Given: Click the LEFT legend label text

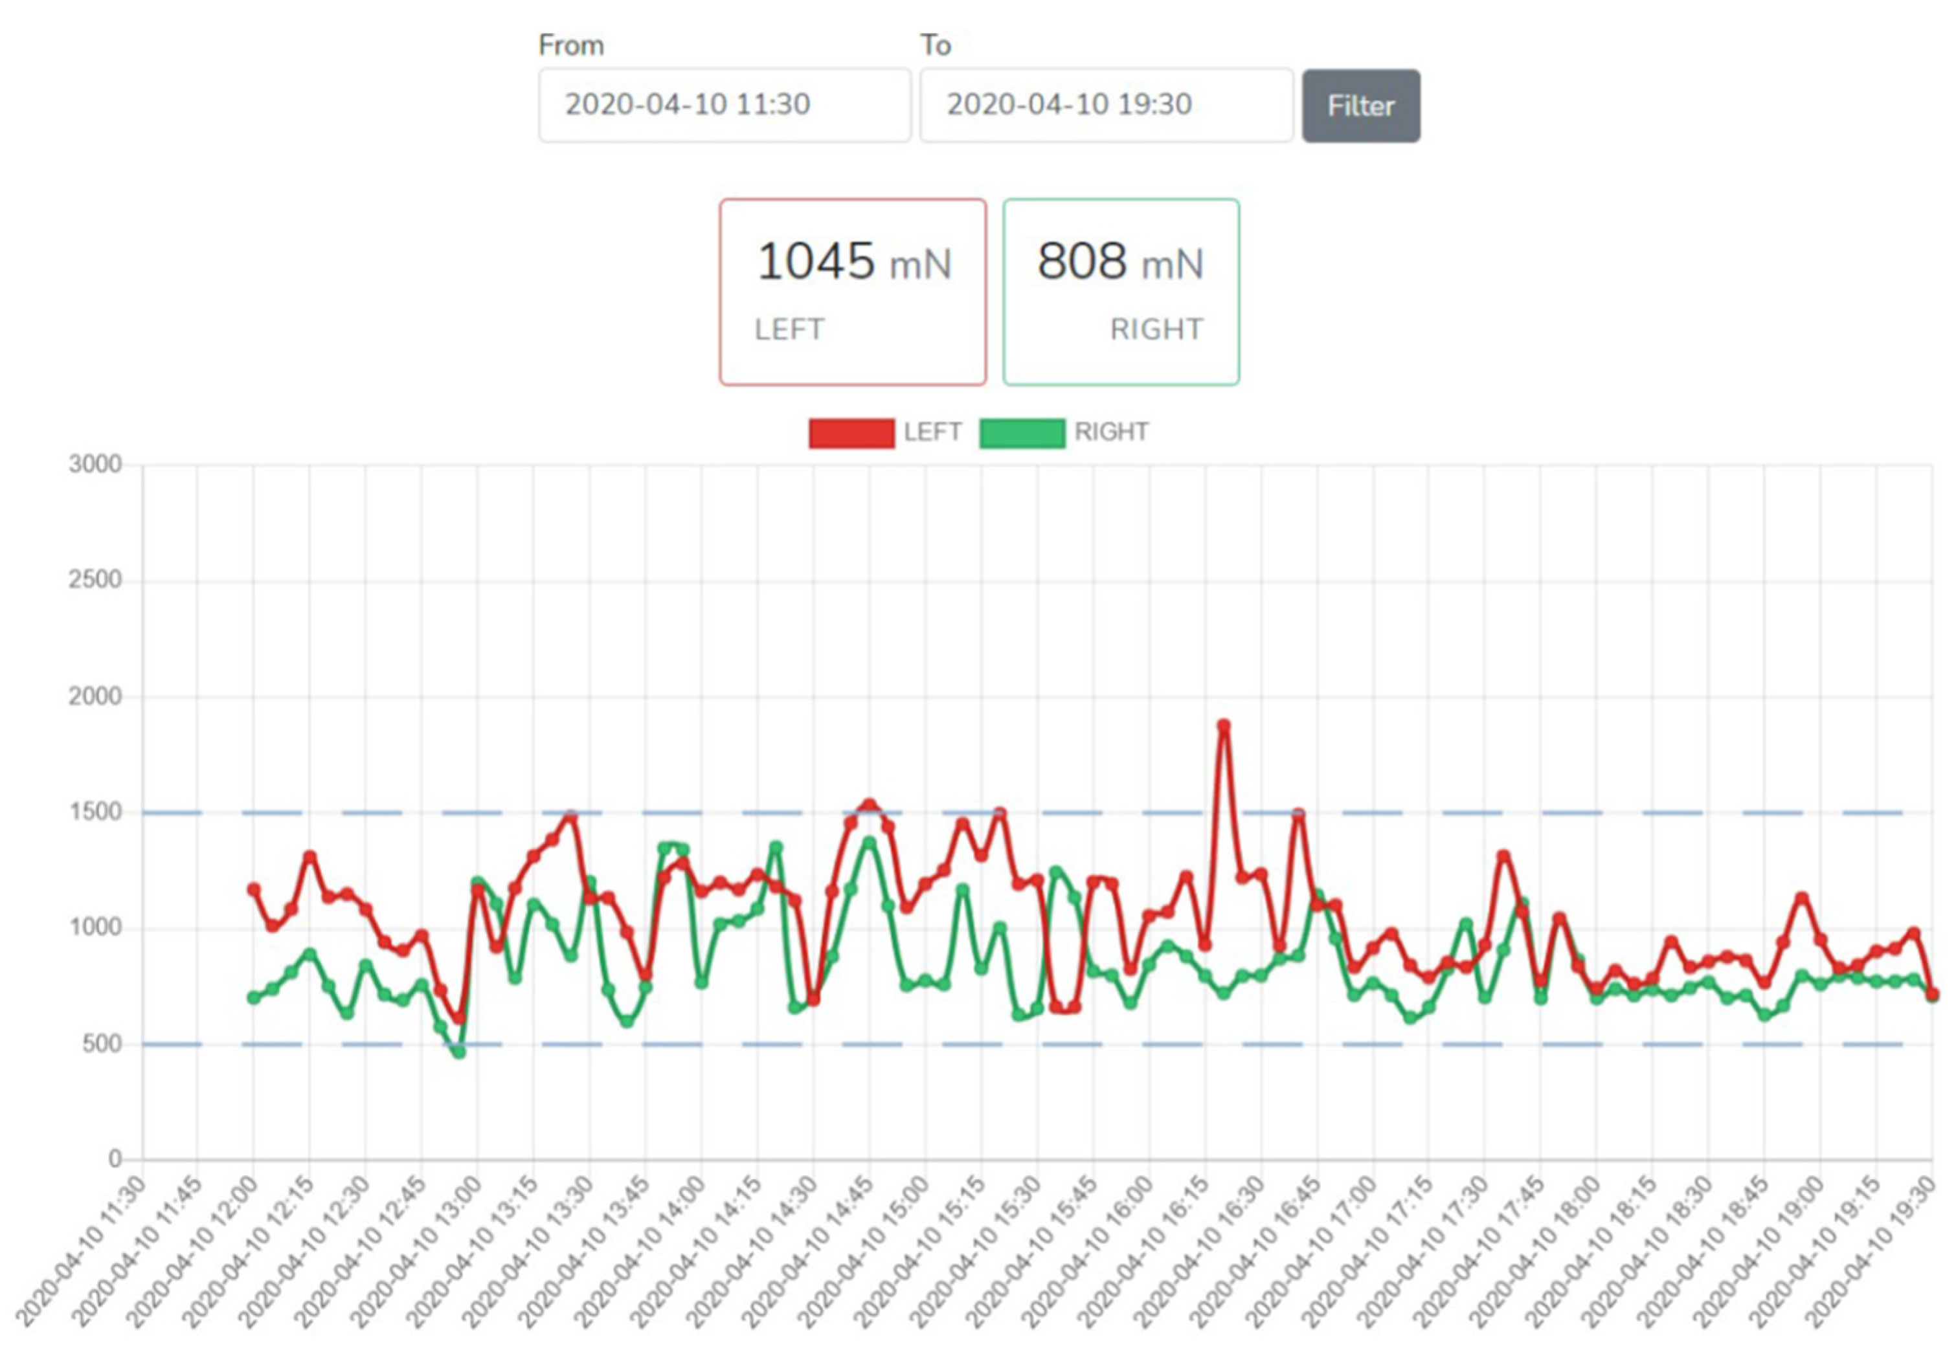Looking at the screenshot, I should [x=932, y=432].
